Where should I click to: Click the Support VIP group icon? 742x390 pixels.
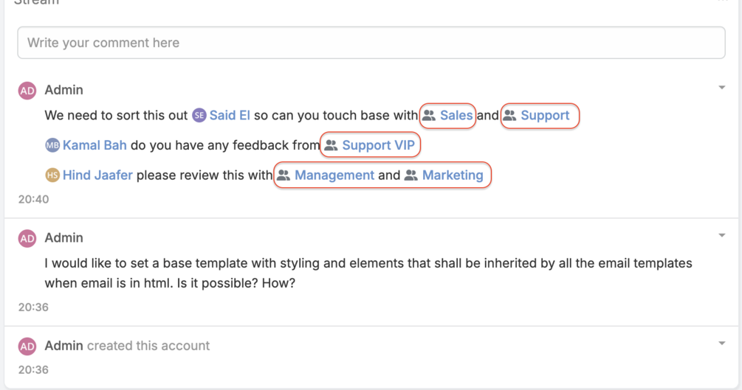[x=331, y=146]
